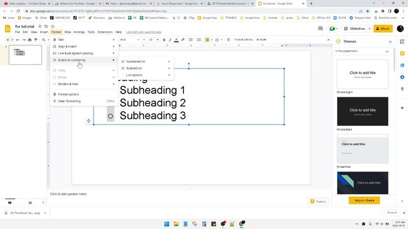The image size is (408, 229).
Task: Open line and paragraph spacing toolbar icon
Action: click(199, 39)
